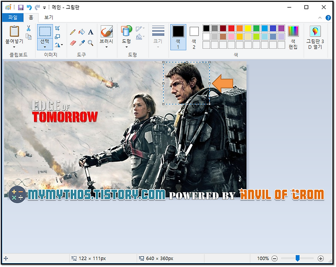
Task: Switch to the Home (홈) tab
Action: tap(31, 18)
